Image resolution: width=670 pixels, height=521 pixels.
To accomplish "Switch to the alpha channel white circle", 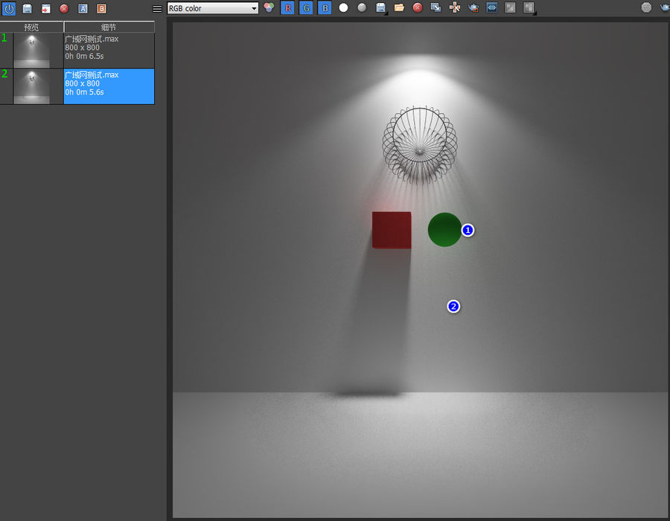I will [x=343, y=7].
